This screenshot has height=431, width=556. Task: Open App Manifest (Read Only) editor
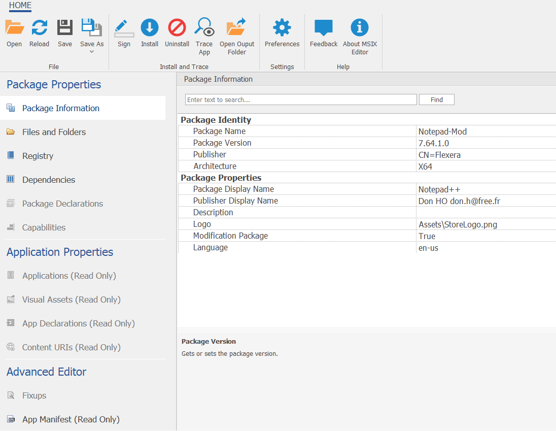click(x=71, y=419)
